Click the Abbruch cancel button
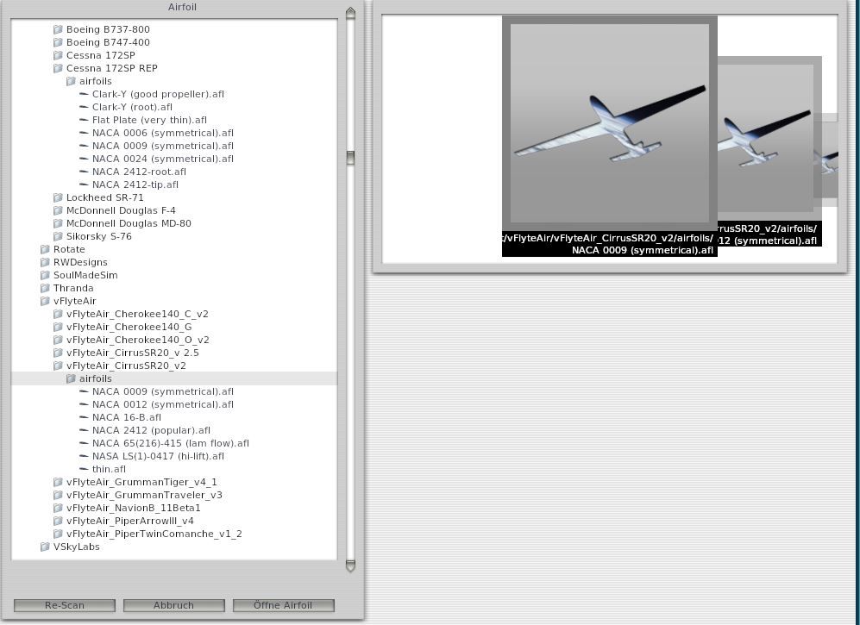860x625 pixels. tap(173, 605)
